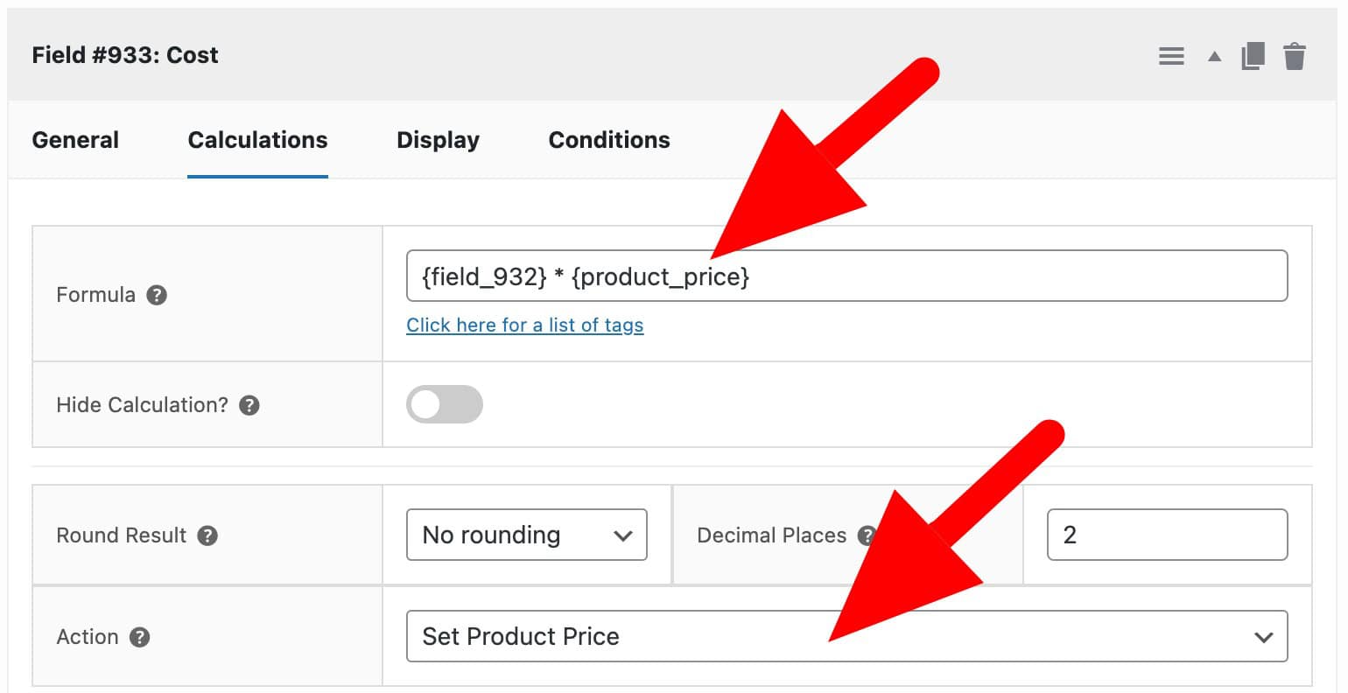View the Formula help tooltip icon

click(156, 295)
